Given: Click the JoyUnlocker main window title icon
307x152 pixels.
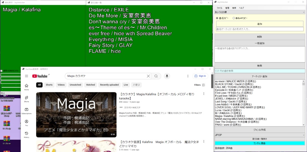Looking at the screenshot, I should click(216, 2).
